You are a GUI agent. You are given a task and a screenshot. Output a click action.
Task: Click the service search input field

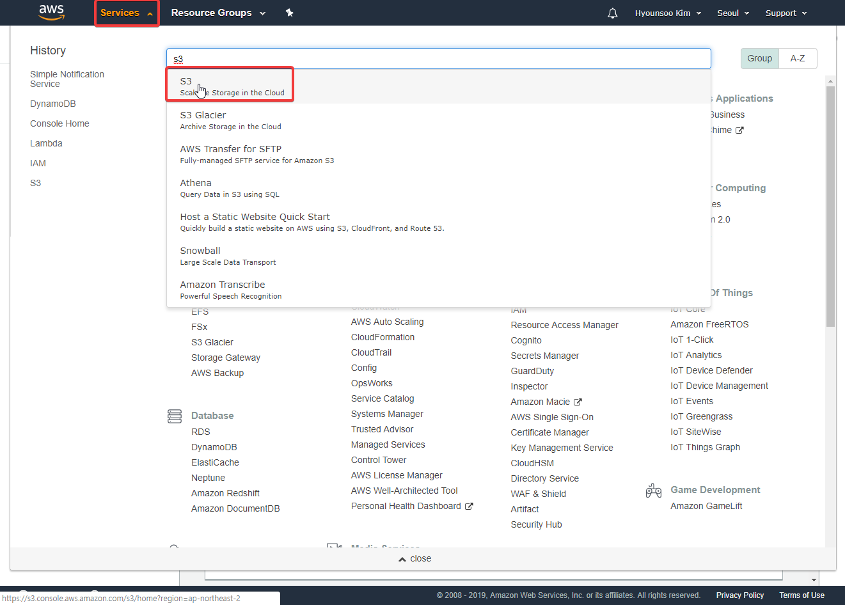point(439,59)
